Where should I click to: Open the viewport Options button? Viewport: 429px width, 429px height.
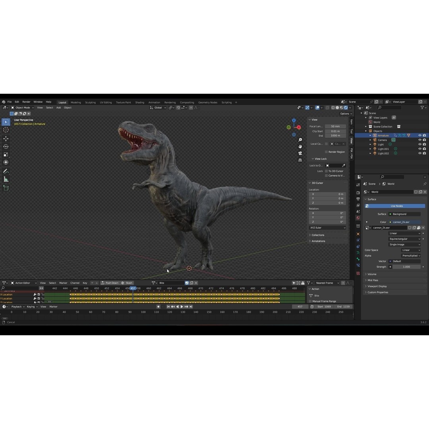346,114
